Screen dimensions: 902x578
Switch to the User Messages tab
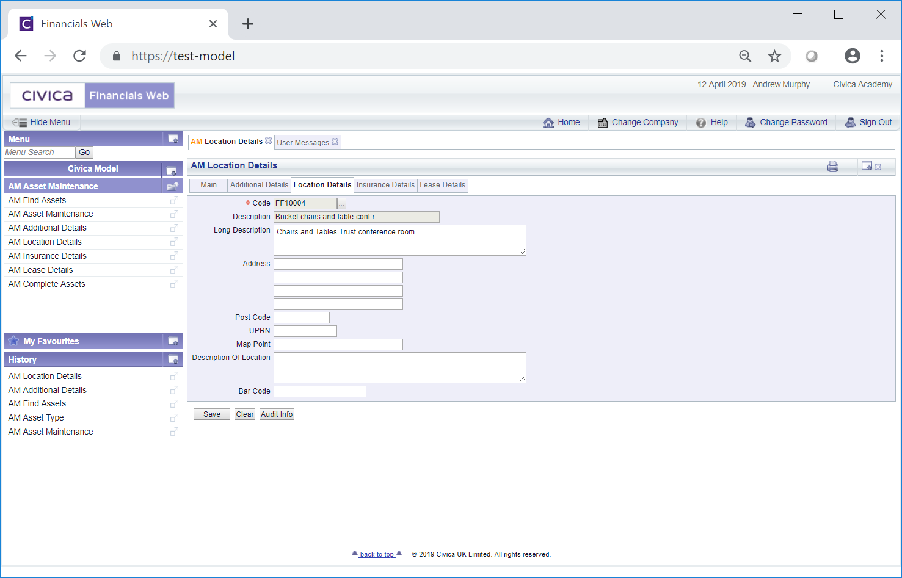pyautogui.click(x=303, y=142)
